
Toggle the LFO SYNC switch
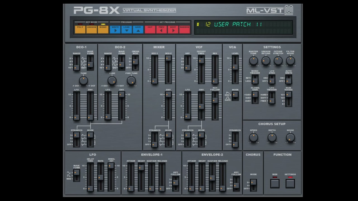[272, 80]
